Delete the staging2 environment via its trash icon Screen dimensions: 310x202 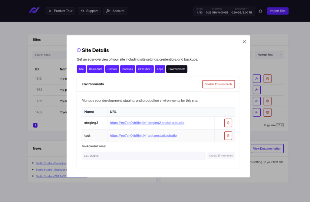[x=228, y=123]
